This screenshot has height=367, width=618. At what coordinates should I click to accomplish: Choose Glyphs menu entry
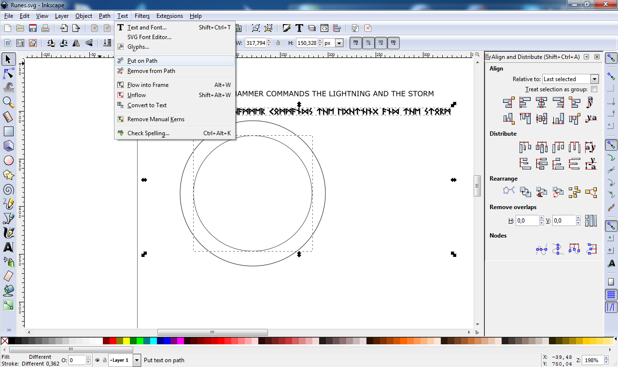175,47
